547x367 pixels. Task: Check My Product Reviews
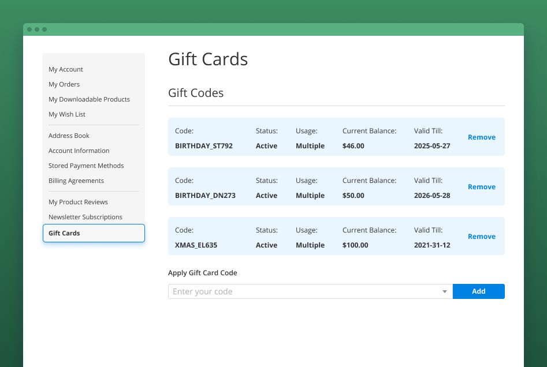[78, 202]
